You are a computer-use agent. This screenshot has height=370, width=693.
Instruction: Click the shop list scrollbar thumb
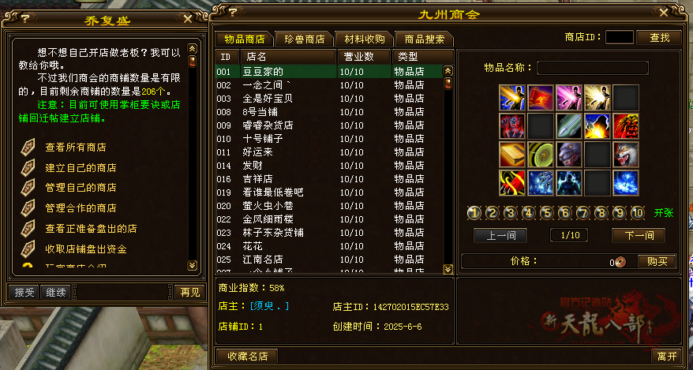pyautogui.click(x=448, y=84)
